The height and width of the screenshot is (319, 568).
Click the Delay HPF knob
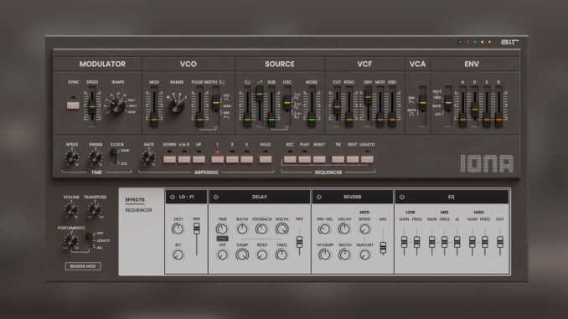222,255
